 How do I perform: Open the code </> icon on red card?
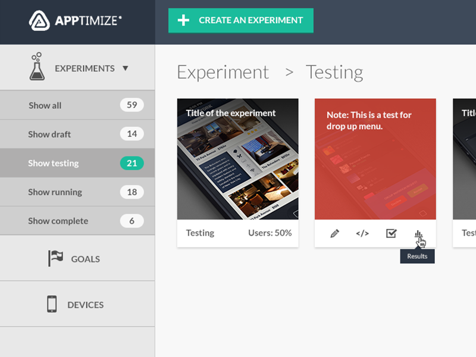coord(362,233)
